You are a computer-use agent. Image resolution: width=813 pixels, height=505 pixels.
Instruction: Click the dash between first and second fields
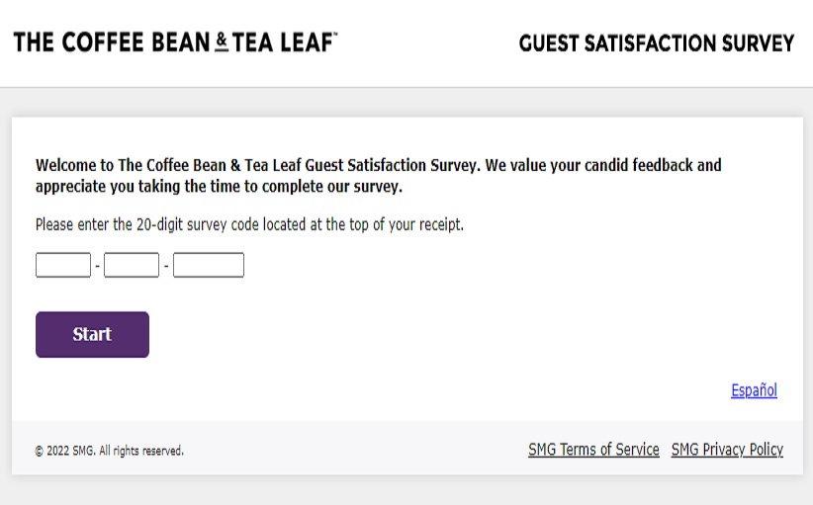(x=98, y=266)
